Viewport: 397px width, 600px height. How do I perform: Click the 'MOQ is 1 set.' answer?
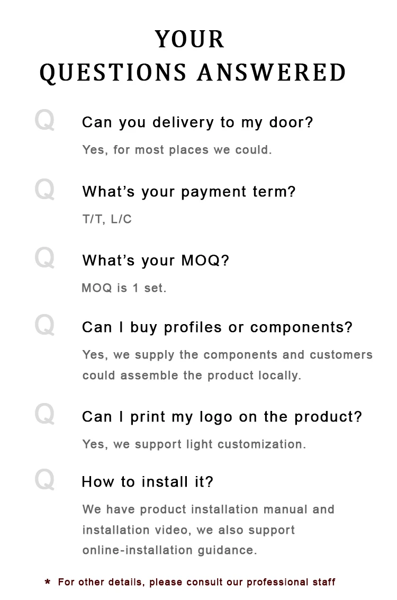124,289
